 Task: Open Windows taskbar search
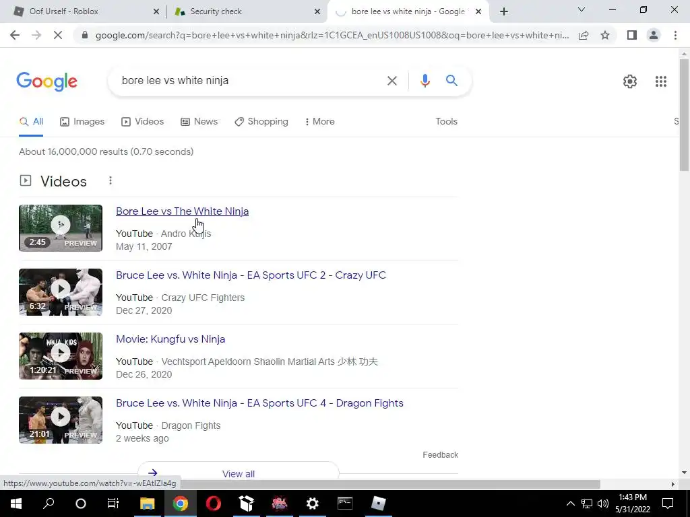[49, 504]
